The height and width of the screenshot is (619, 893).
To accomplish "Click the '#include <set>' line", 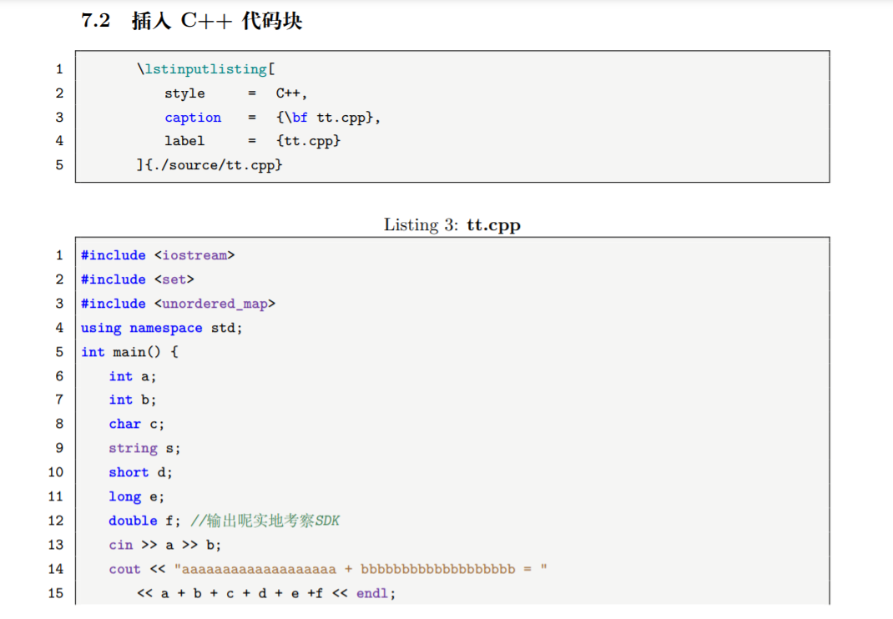I will click(x=137, y=279).
